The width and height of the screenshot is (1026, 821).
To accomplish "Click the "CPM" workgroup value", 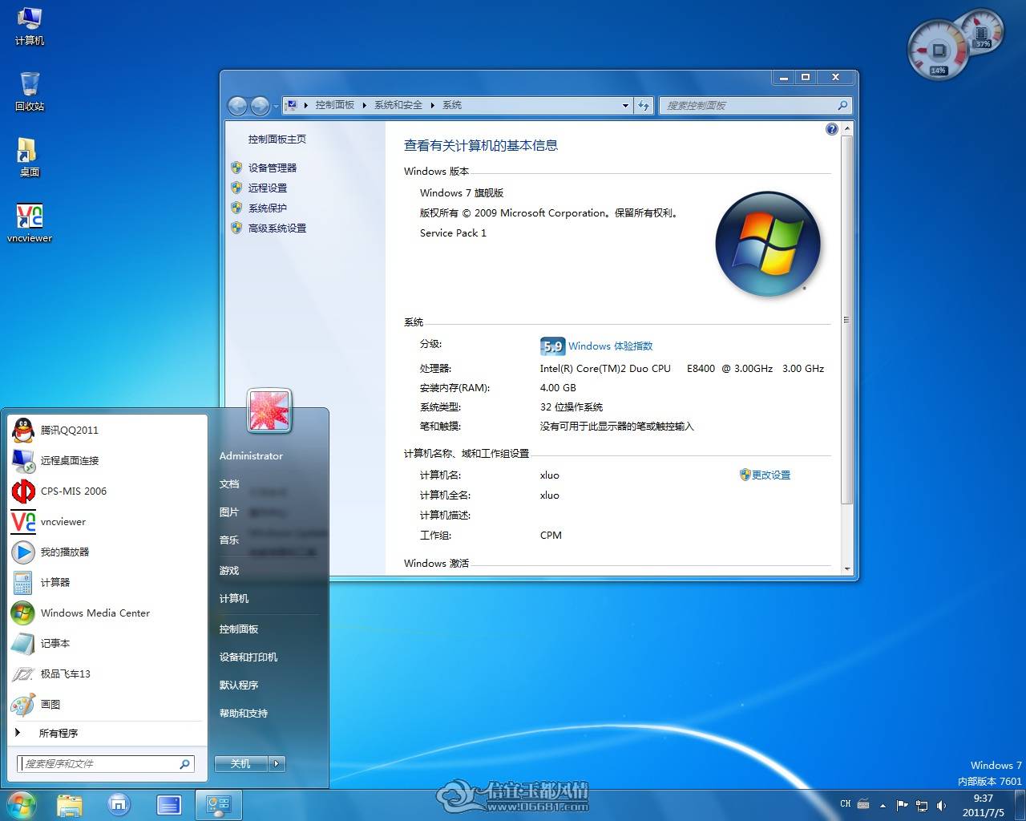I will [551, 535].
